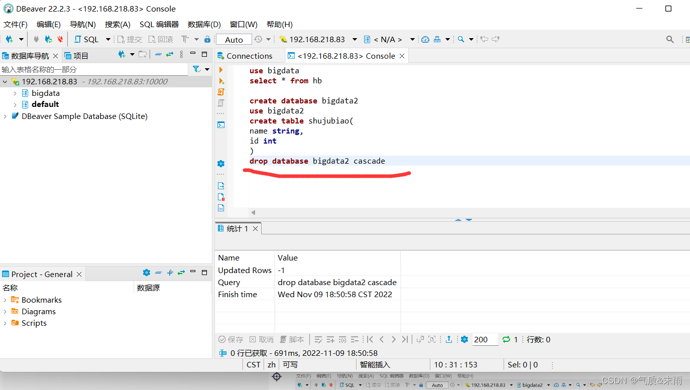Click the New Connection plug icon in main toolbar
The height and width of the screenshot is (390, 690).
[x=9, y=39]
